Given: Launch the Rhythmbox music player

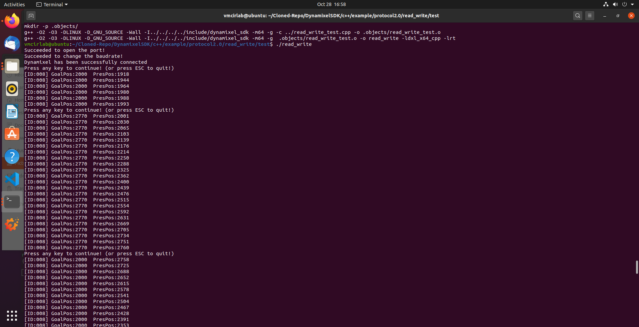Looking at the screenshot, I should (x=12, y=89).
